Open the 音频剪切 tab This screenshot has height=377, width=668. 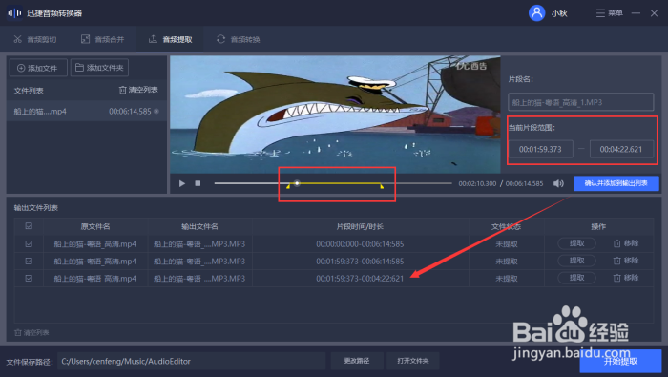[35, 40]
